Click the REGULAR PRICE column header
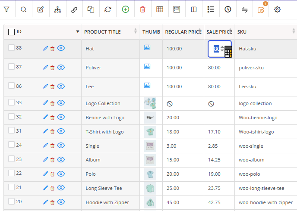This screenshot has height=211, width=297. tap(183, 32)
